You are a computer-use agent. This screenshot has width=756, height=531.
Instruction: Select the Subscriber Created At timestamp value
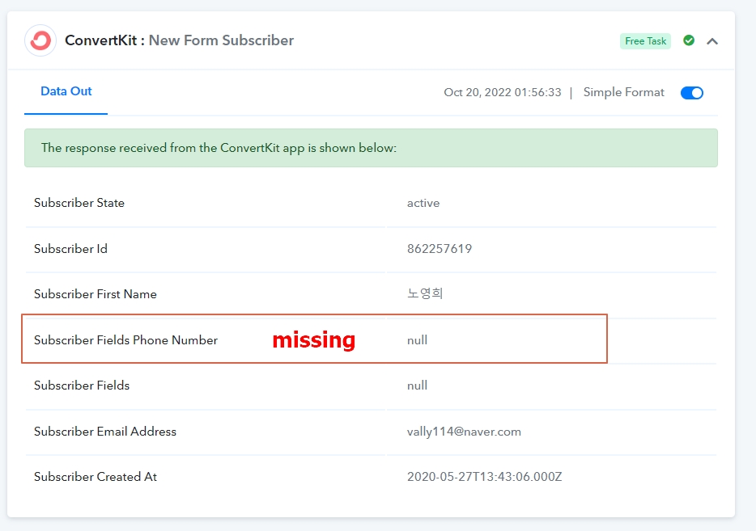point(485,477)
